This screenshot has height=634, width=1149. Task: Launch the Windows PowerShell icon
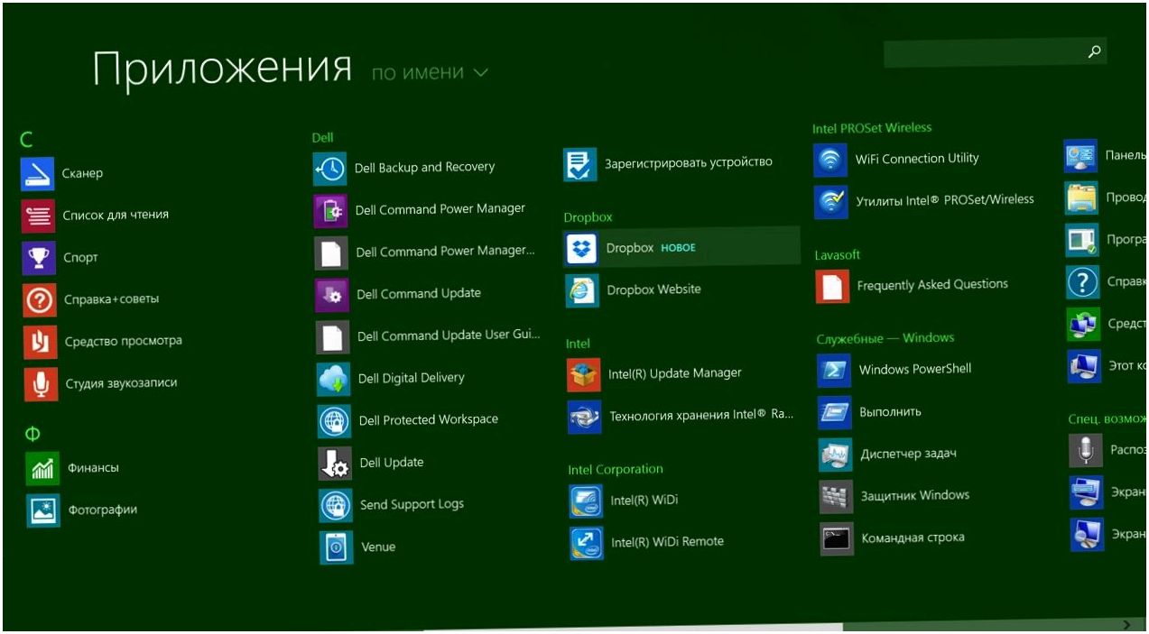834,370
